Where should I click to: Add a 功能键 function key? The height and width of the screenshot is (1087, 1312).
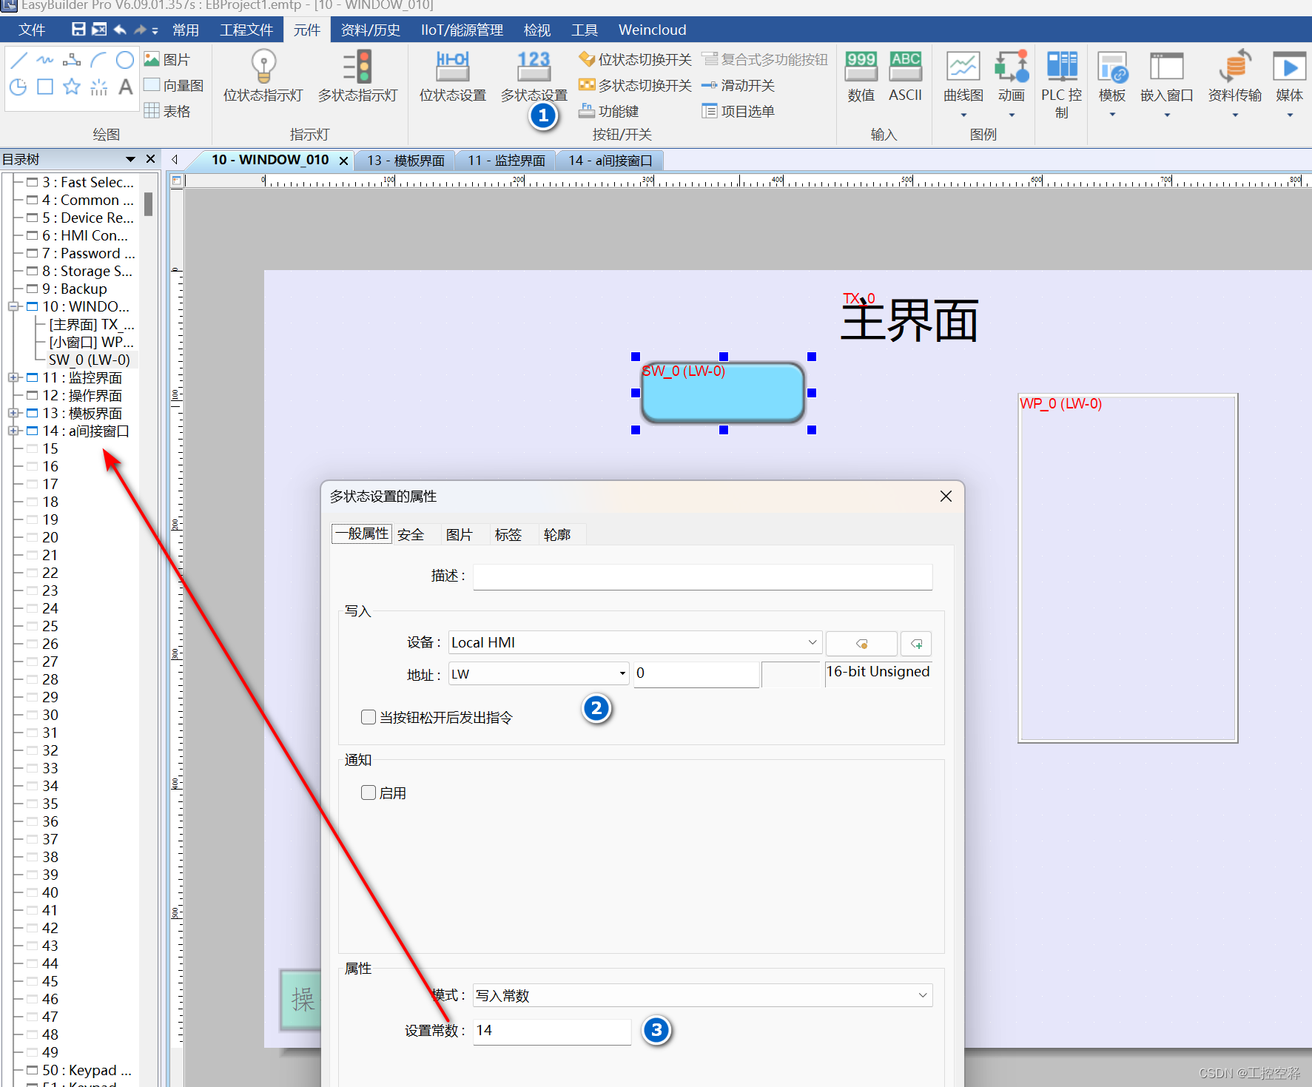609,111
